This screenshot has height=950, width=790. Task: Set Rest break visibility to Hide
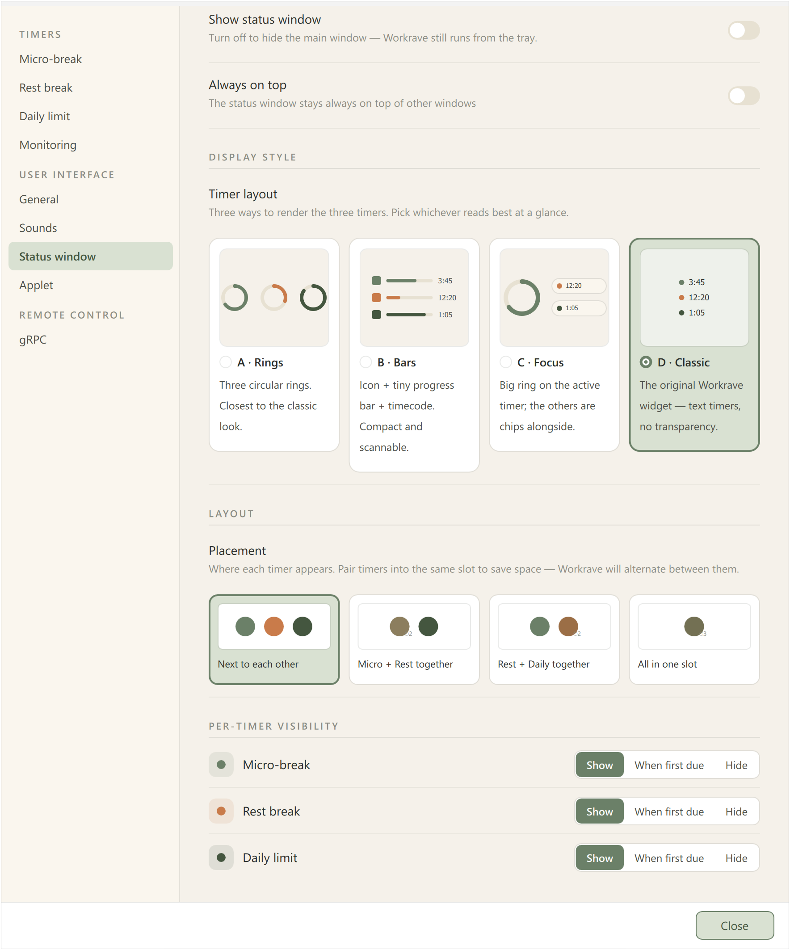click(736, 811)
